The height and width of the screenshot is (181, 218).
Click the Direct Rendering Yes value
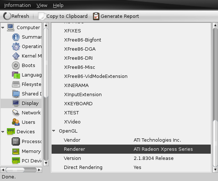tap(137, 168)
